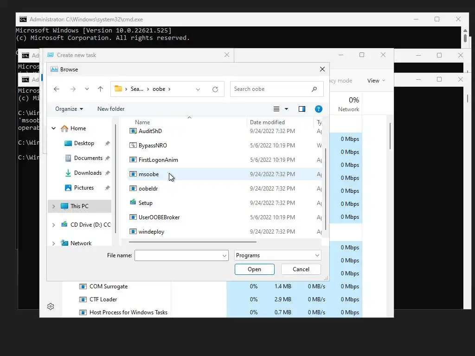
Task: Select the UserOOBEBroker file icon
Action: [x=133, y=217]
